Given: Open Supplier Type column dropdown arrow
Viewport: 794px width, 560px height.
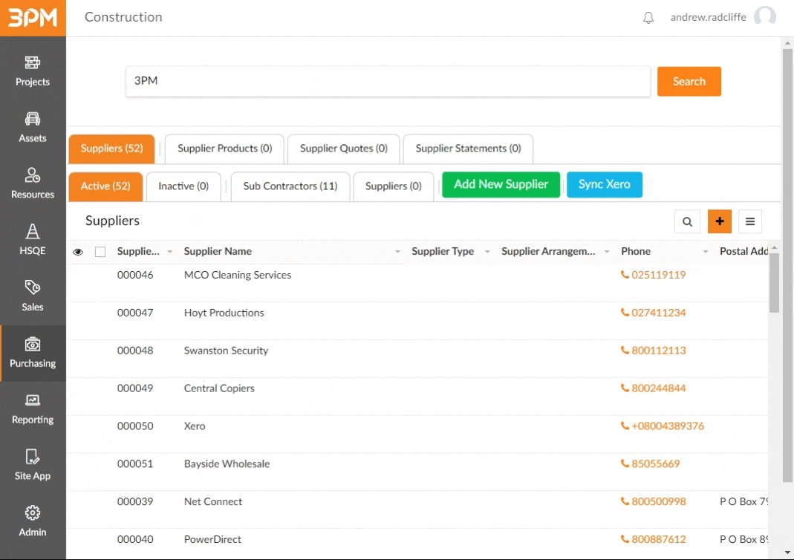Looking at the screenshot, I should click(487, 252).
